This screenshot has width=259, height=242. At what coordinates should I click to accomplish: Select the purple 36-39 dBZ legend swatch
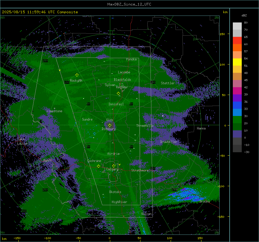[x=237, y=98]
